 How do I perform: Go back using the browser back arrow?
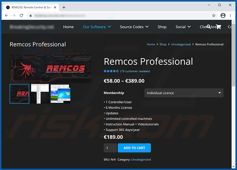click(7, 15)
